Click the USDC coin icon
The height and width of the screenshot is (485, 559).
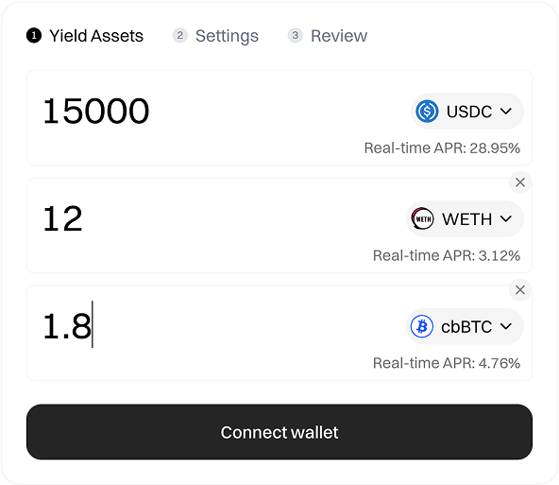[427, 112]
